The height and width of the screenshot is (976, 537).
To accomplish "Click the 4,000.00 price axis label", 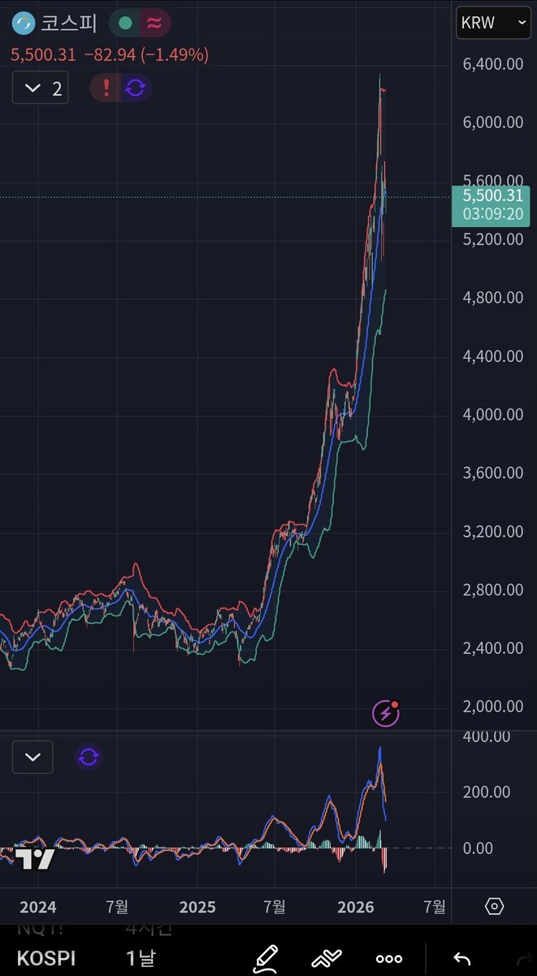I will [493, 415].
